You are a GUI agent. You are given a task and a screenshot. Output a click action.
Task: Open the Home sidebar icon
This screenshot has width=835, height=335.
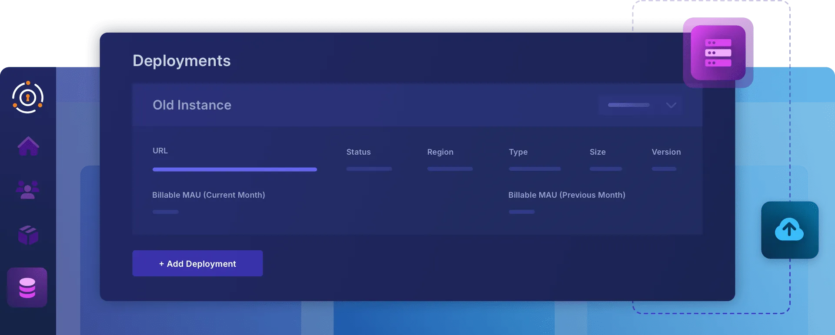tap(28, 146)
